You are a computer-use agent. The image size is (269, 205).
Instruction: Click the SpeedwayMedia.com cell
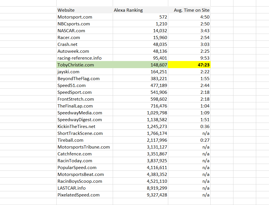pos(85,113)
